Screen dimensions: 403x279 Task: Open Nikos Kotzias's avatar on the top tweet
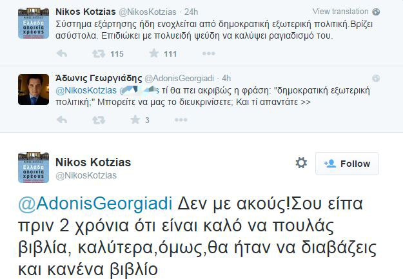pos(33,24)
